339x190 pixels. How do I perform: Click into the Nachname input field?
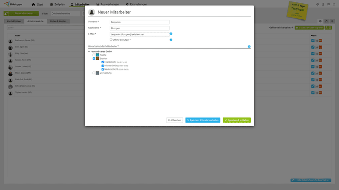[139, 28]
